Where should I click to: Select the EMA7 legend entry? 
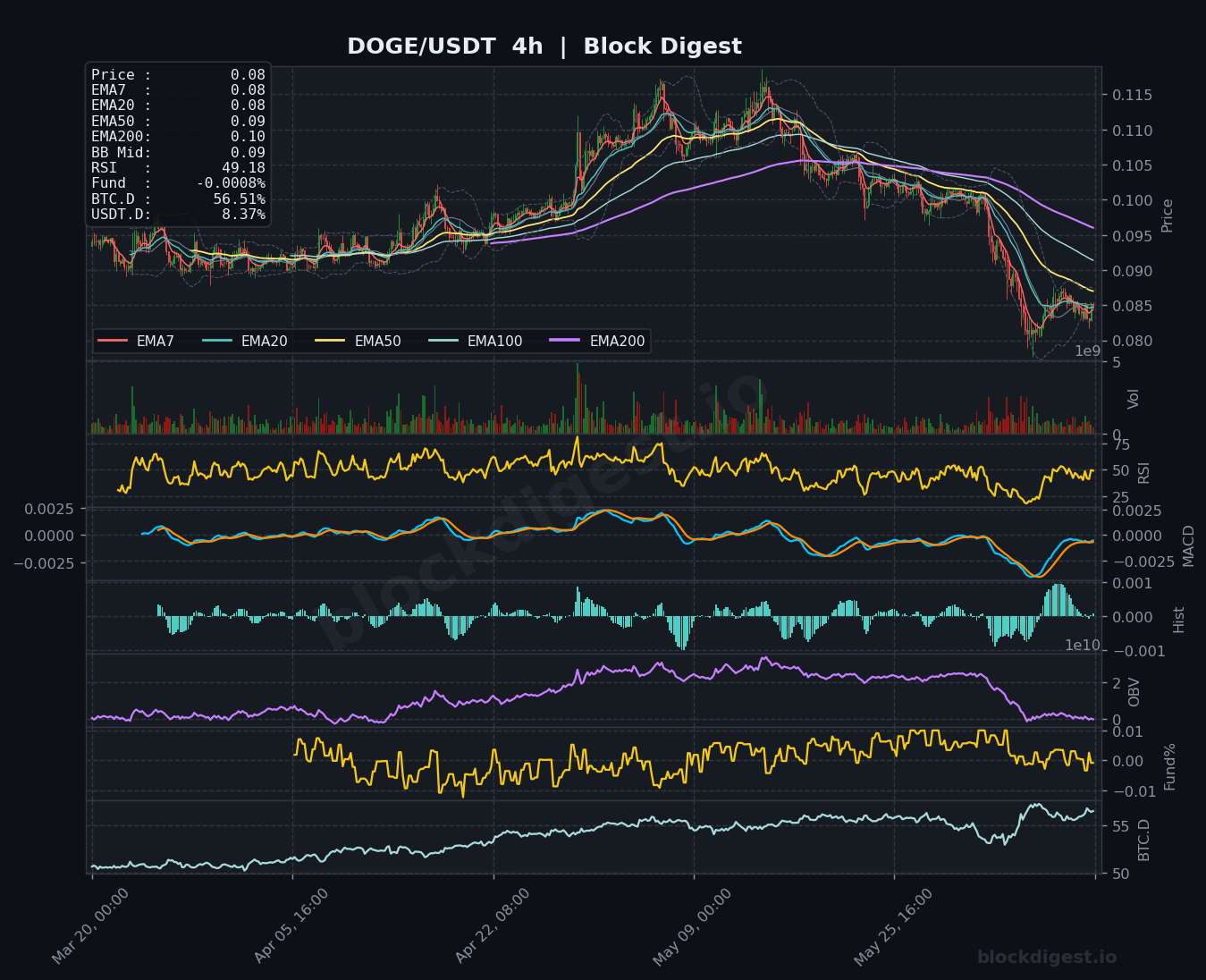[136, 341]
